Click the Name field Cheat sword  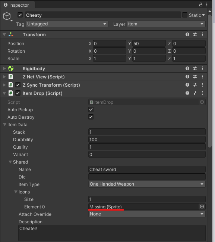pos(147,169)
